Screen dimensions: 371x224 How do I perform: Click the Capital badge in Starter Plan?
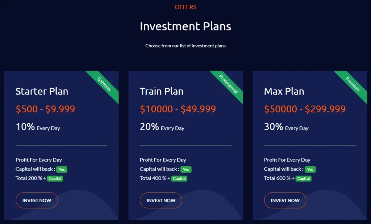(x=55, y=178)
